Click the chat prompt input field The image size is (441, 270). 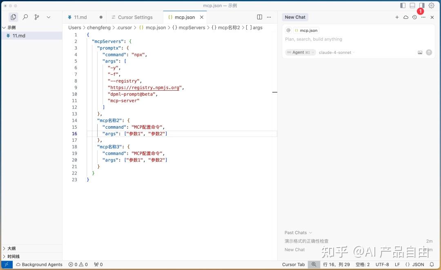point(359,39)
